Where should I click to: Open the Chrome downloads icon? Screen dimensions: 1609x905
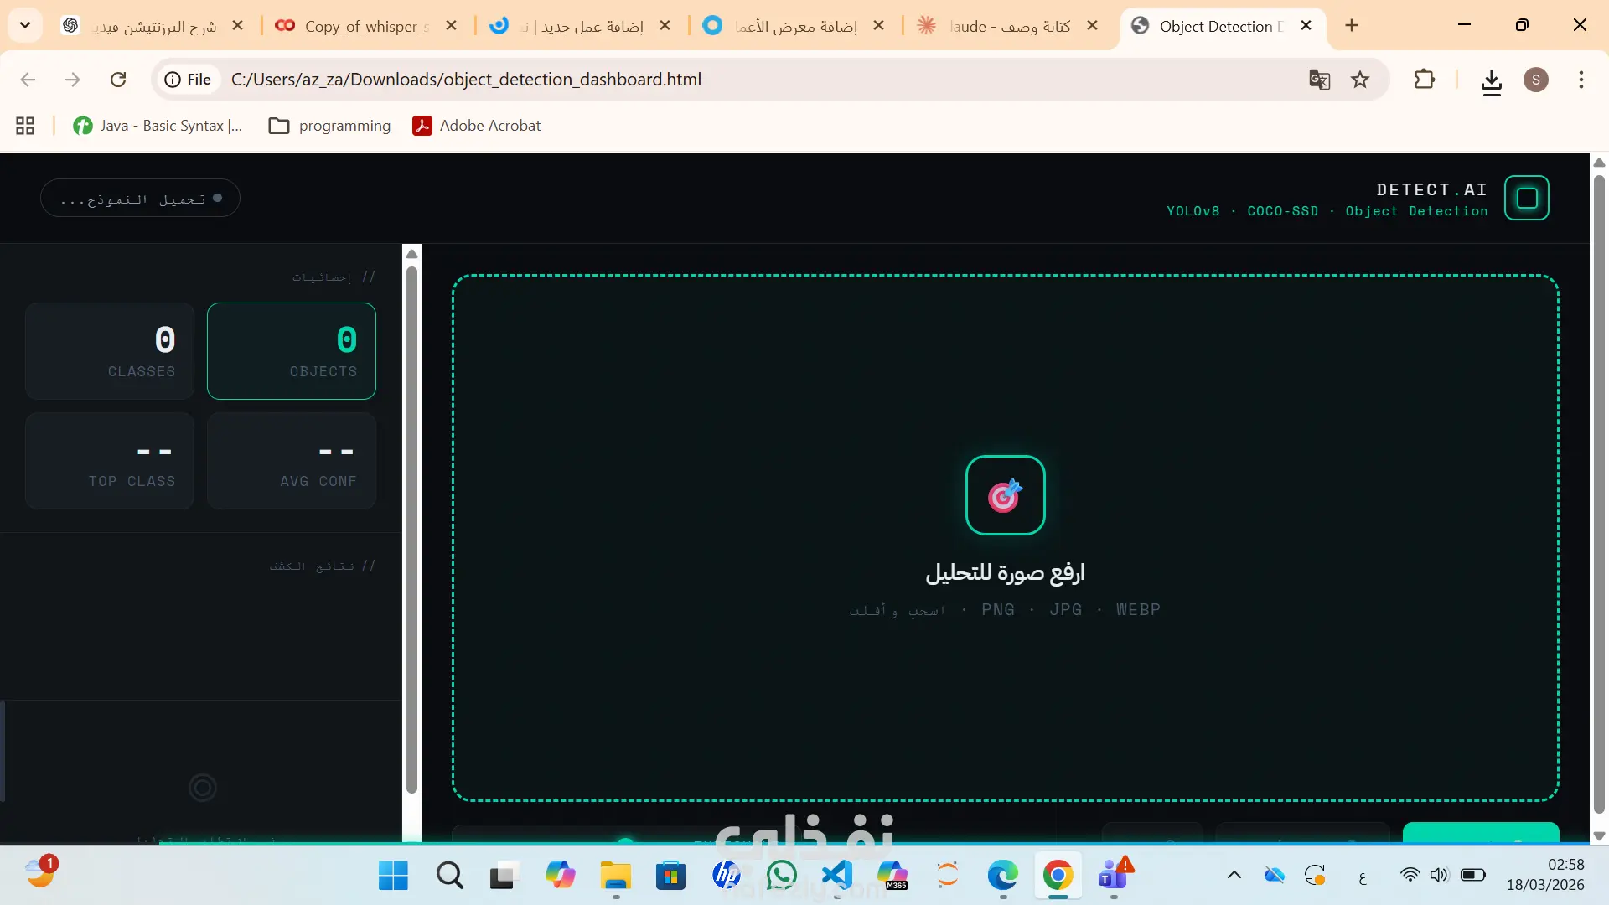(x=1491, y=81)
